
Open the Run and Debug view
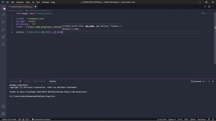click(3, 29)
